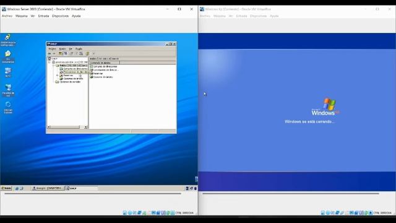Image resolution: width=396 pixels, height=223 pixels.
Task: Click the Forward arrow in DHCP toolbar
Action: pos(54,54)
